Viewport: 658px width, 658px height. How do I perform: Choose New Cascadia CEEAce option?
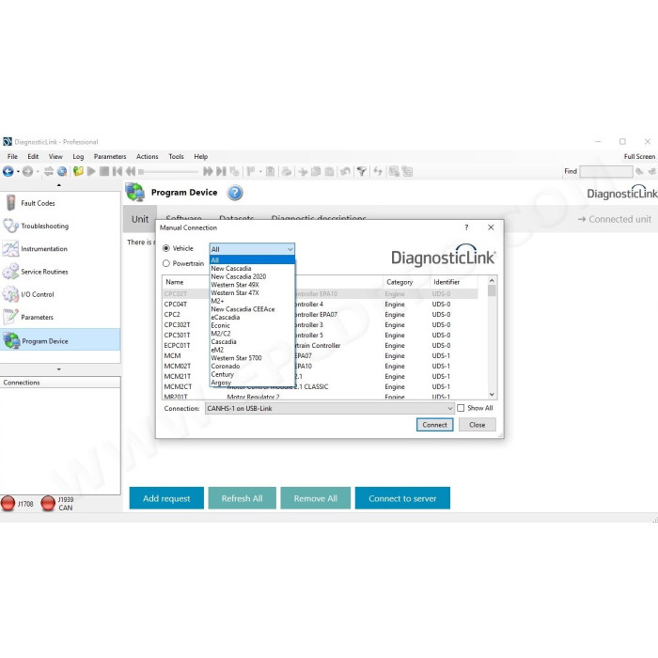pyautogui.click(x=252, y=309)
